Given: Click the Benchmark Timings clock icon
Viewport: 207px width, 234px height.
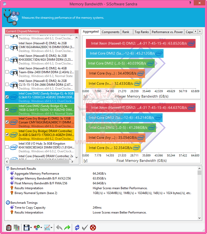Looking at the screenshot, I should coord(8,203).
